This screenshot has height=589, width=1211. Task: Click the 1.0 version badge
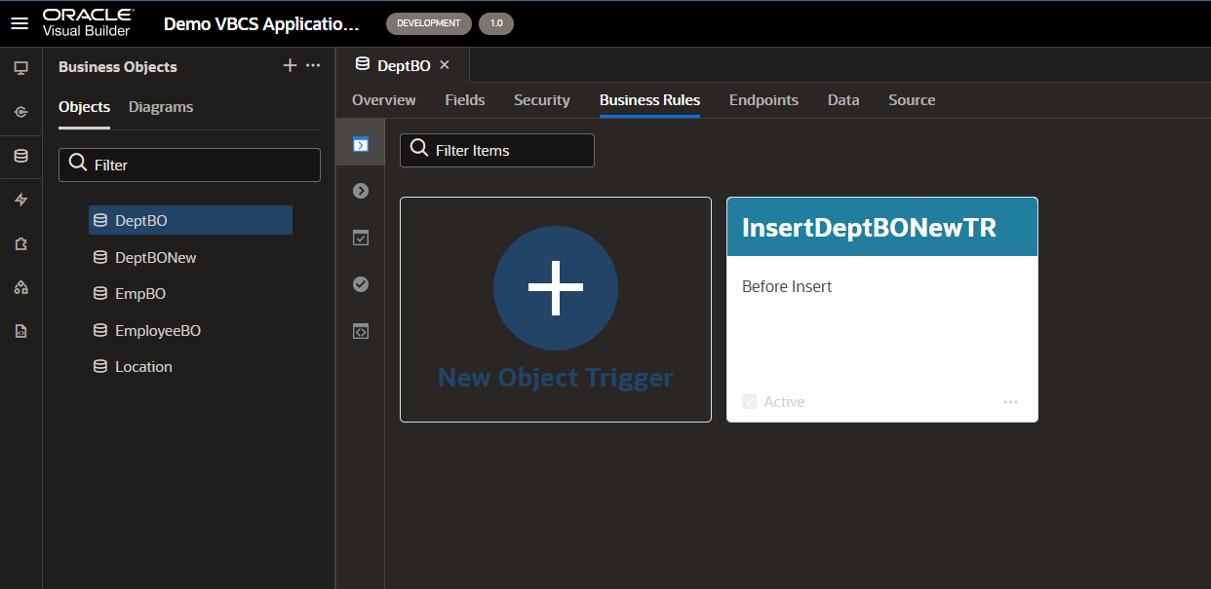(x=496, y=23)
